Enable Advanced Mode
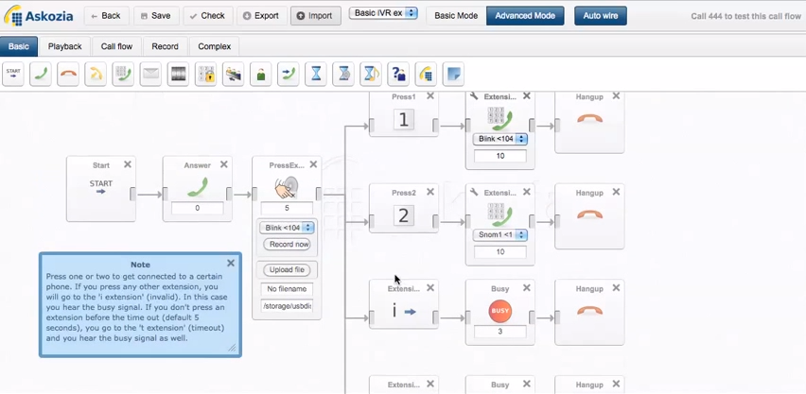806x394 pixels. point(524,16)
